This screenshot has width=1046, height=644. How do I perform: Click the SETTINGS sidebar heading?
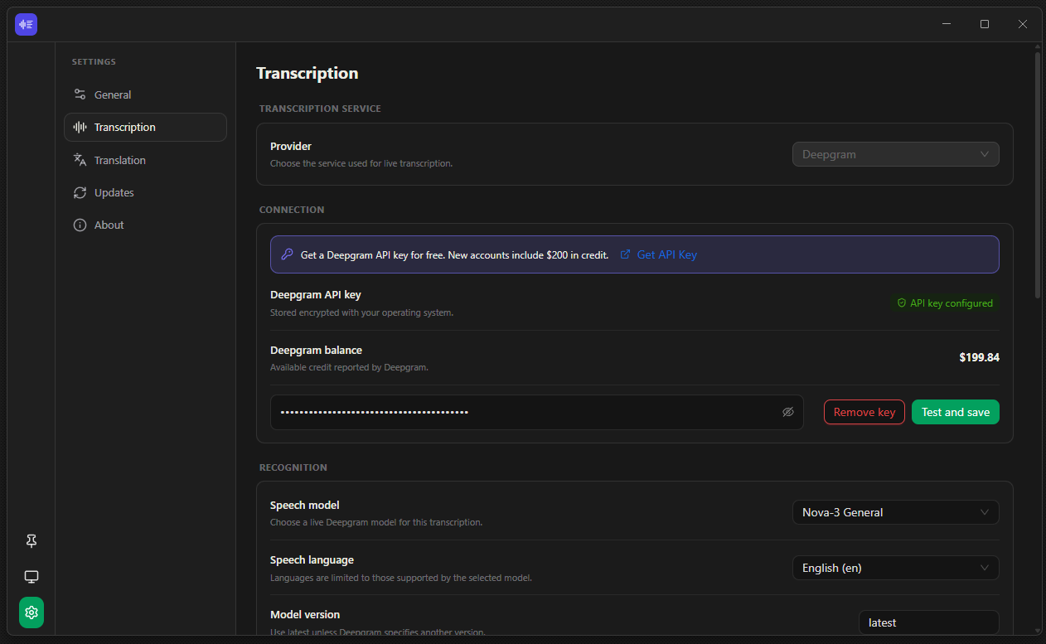coord(94,62)
